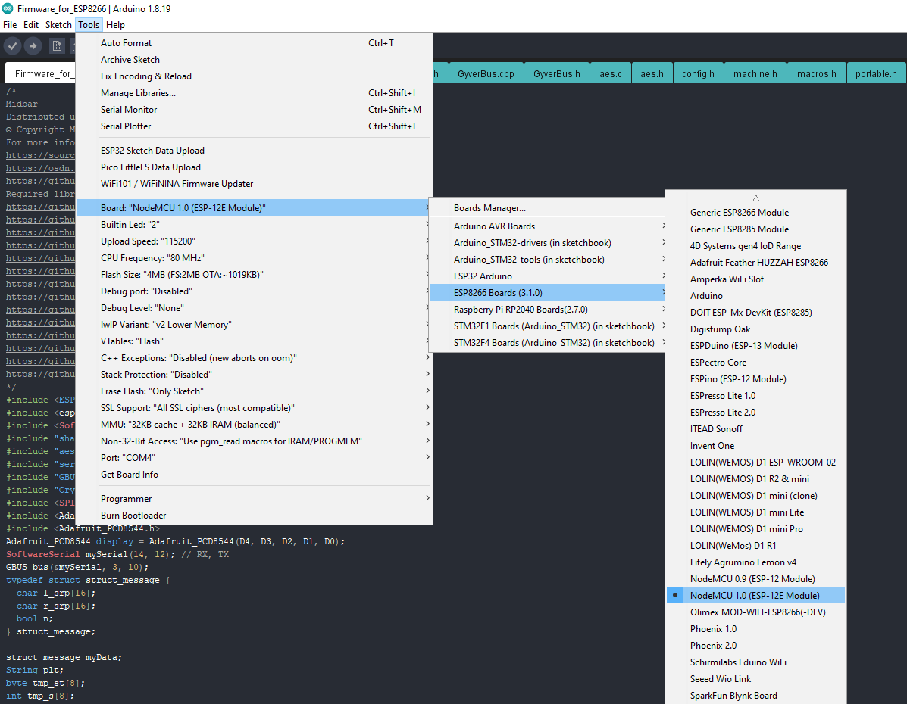Screen dimensions: 907x704
Task: Select ITEAD Sonoff board
Action: pos(755,429)
